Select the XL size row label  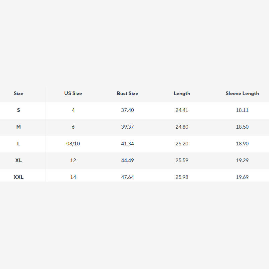pyautogui.click(x=18, y=160)
